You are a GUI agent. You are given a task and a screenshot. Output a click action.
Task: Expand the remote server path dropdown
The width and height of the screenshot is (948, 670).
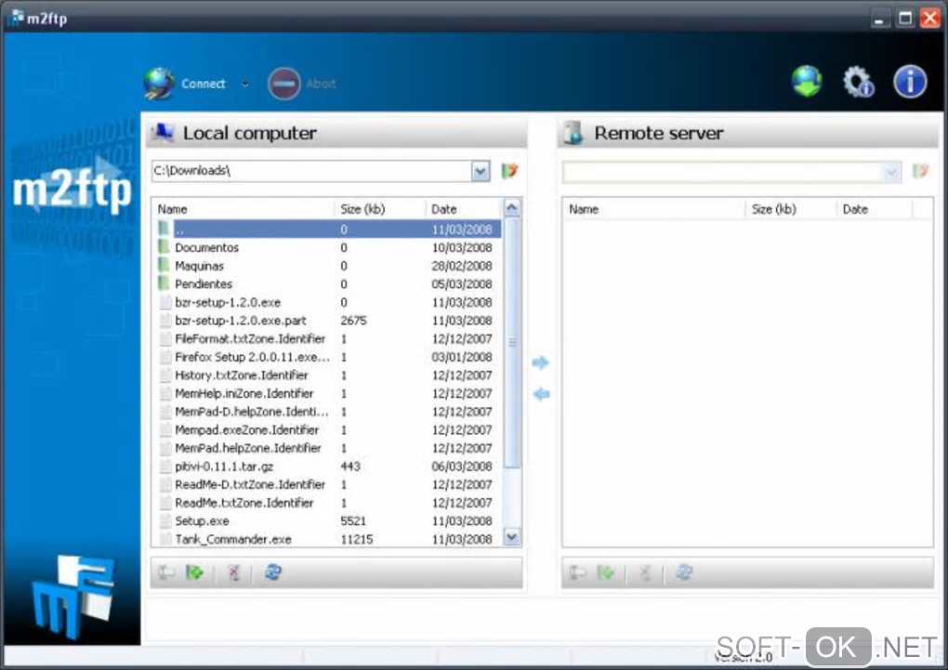[x=891, y=173]
